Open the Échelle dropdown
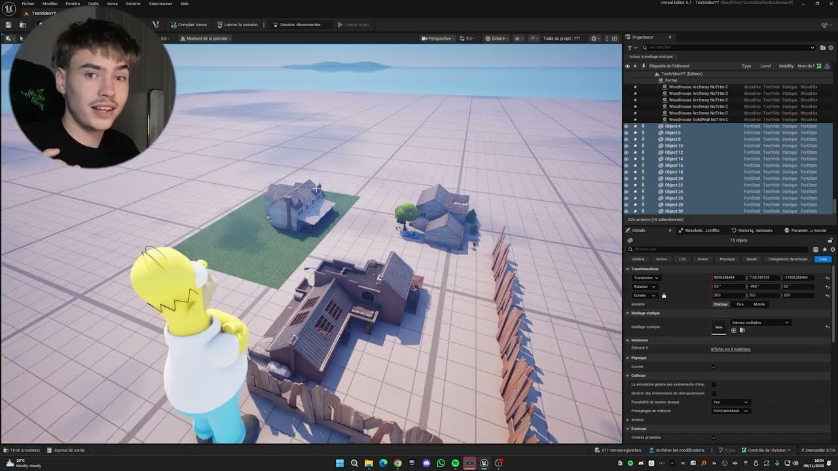The height and width of the screenshot is (471, 838). [x=644, y=296]
